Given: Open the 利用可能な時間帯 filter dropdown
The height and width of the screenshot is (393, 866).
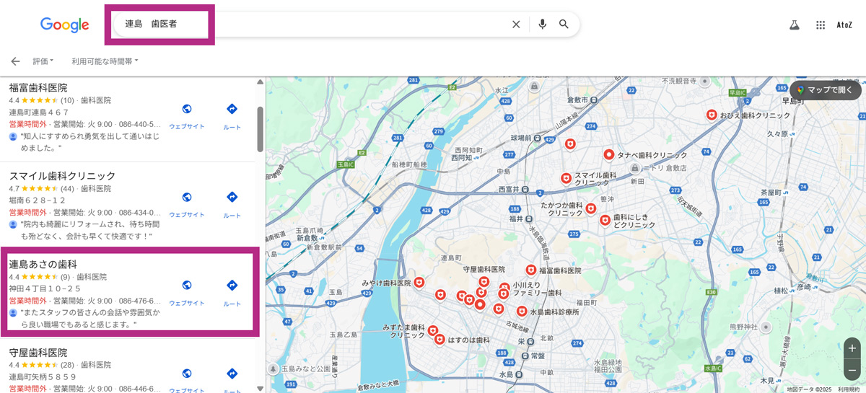Looking at the screenshot, I should [x=105, y=61].
